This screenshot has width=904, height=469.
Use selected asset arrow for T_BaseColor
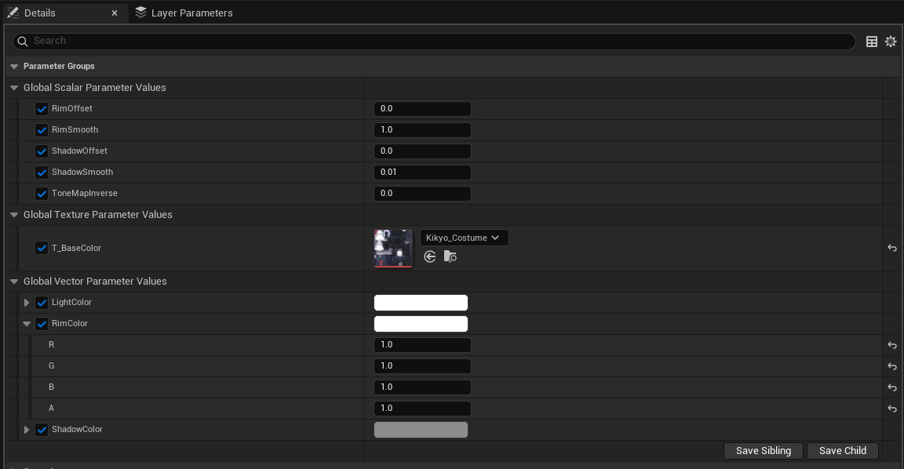429,257
